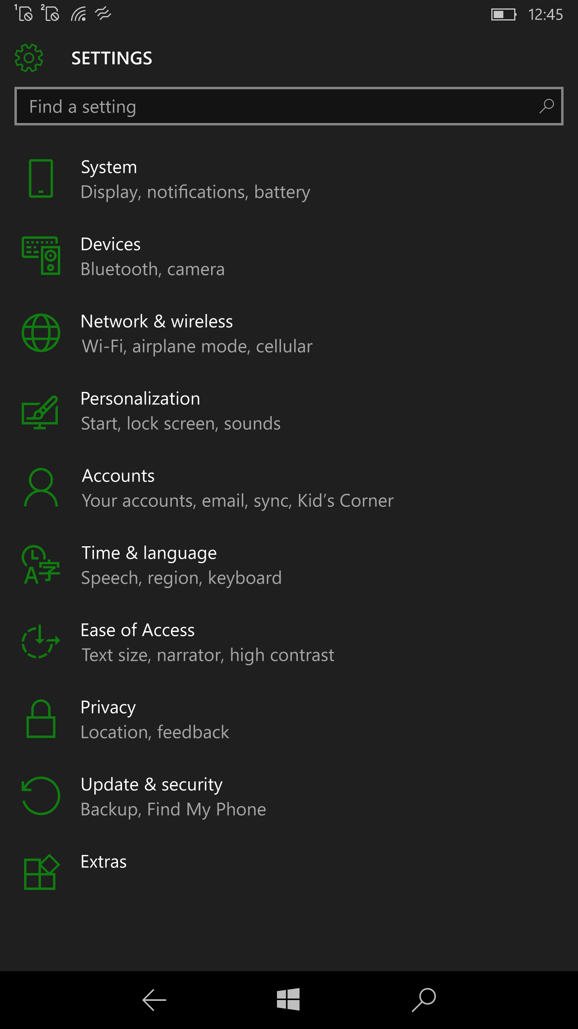
Task: Open the Privacy padlock icon
Action: click(x=41, y=719)
